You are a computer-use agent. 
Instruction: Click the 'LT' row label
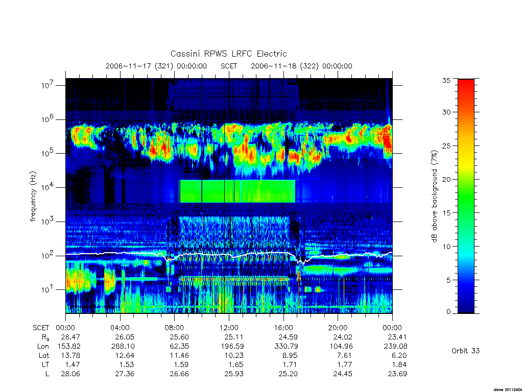[x=45, y=364]
